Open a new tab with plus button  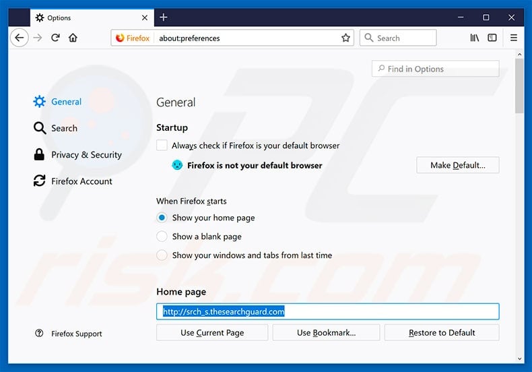[x=164, y=18]
